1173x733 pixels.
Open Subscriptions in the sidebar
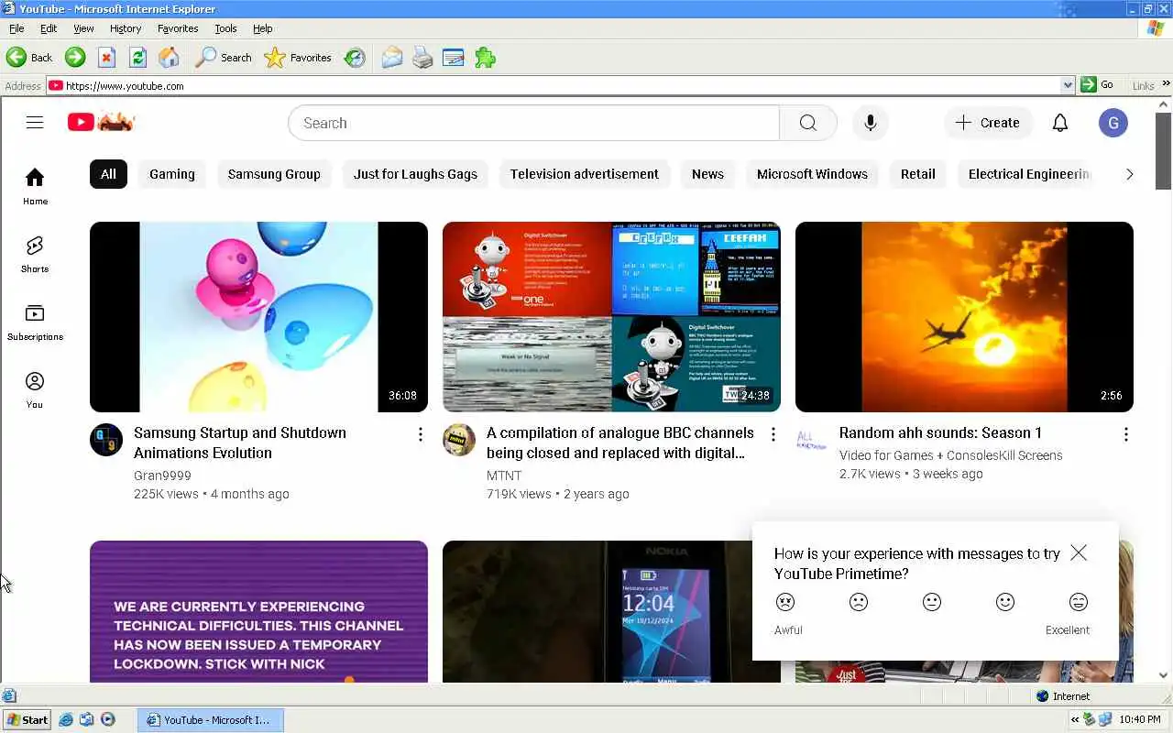[x=35, y=322]
